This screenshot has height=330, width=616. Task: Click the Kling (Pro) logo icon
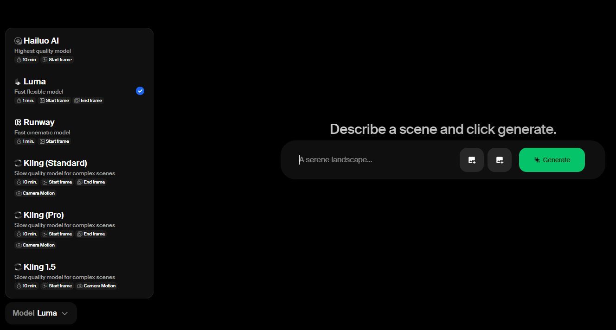point(18,215)
